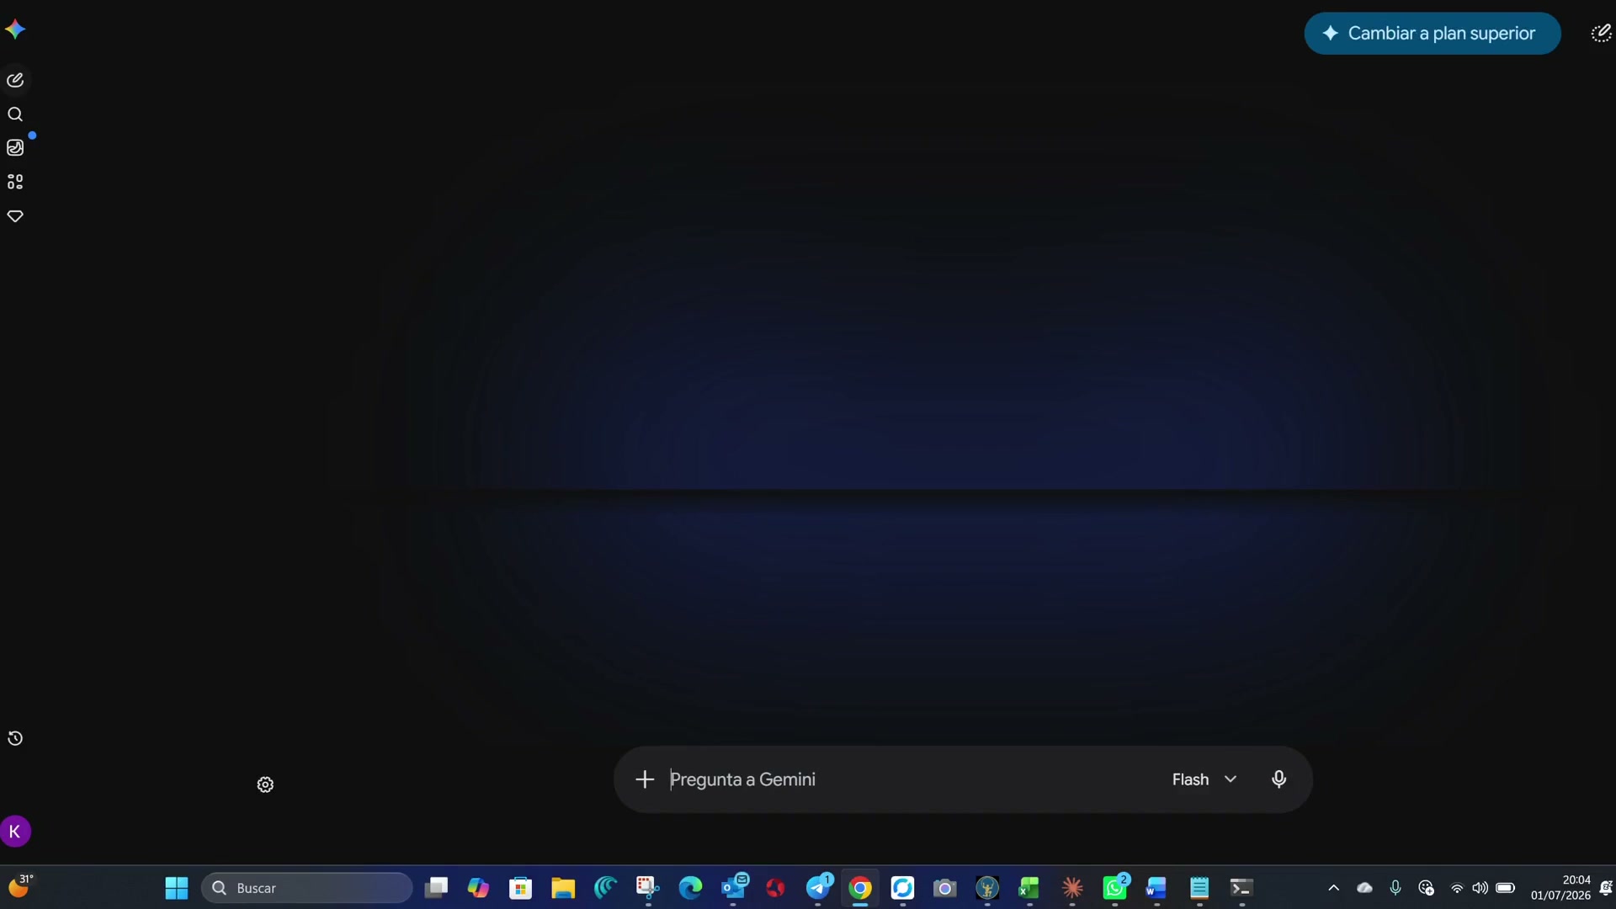The height and width of the screenshot is (909, 1616).
Task: Open Outlook from the taskbar
Action: (x=734, y=888)
